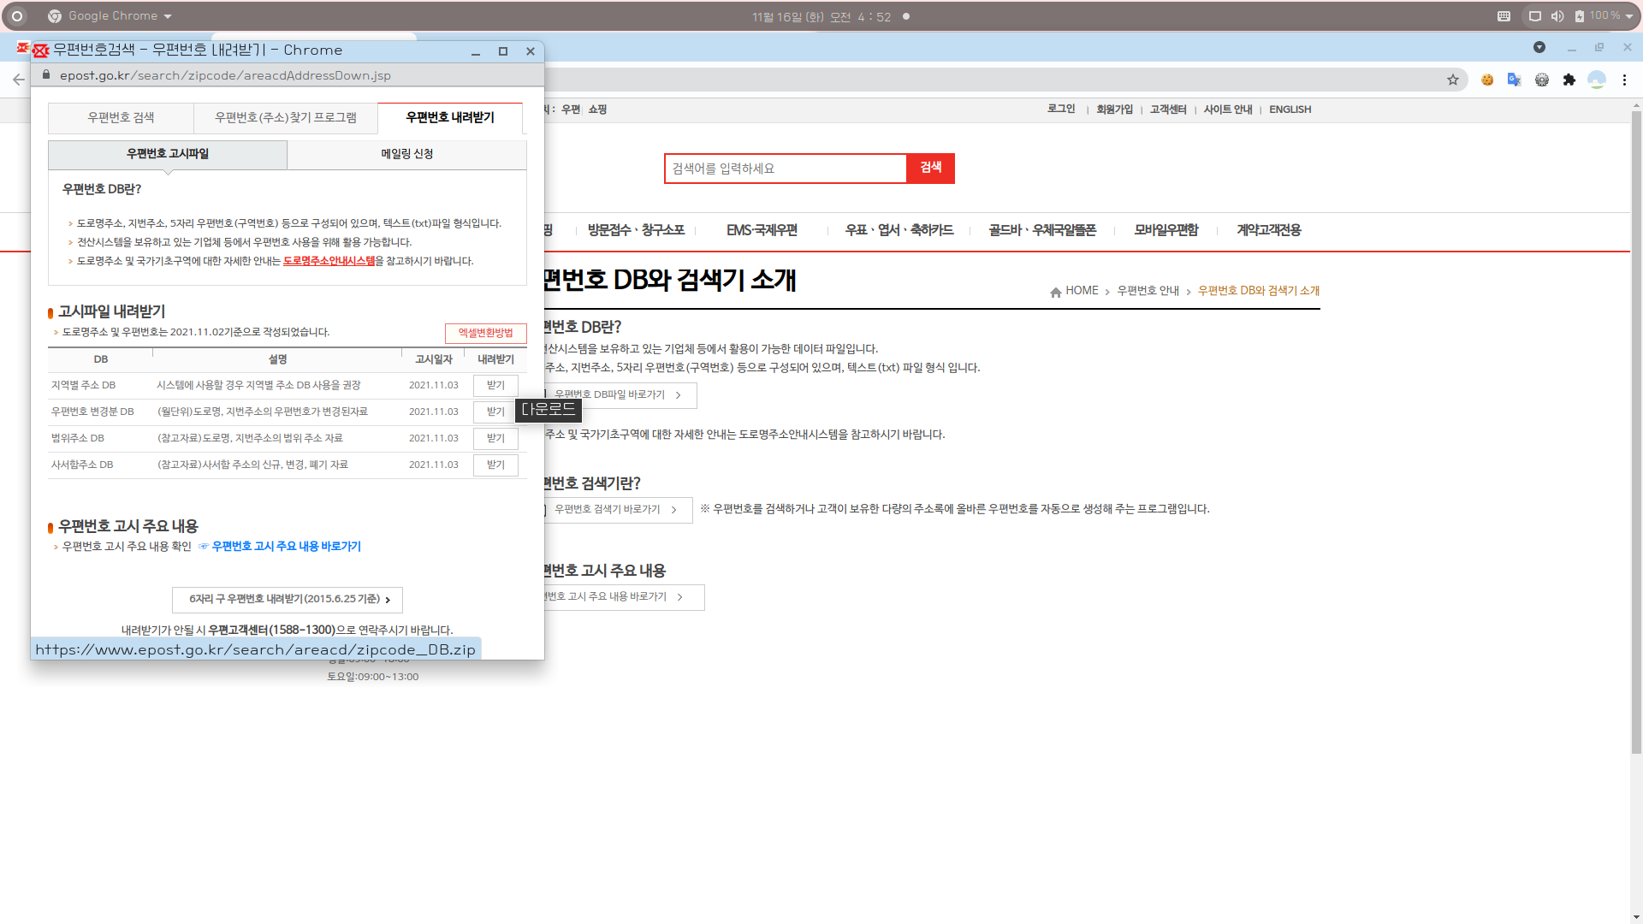The image size is (1643, 924).
Task: Switch to the 우편번호 검색 tab
Action: click(x=121, y=117)
